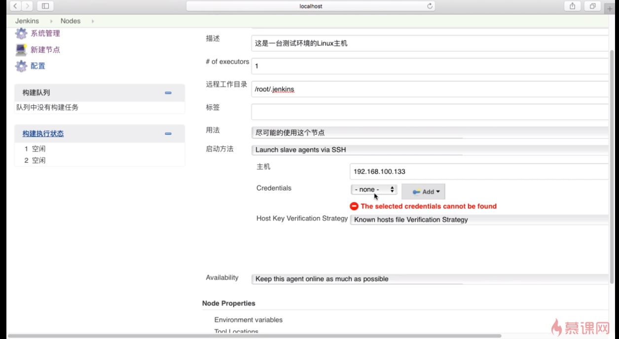Open the Credentials none dropdown

(x=374, y=189)
